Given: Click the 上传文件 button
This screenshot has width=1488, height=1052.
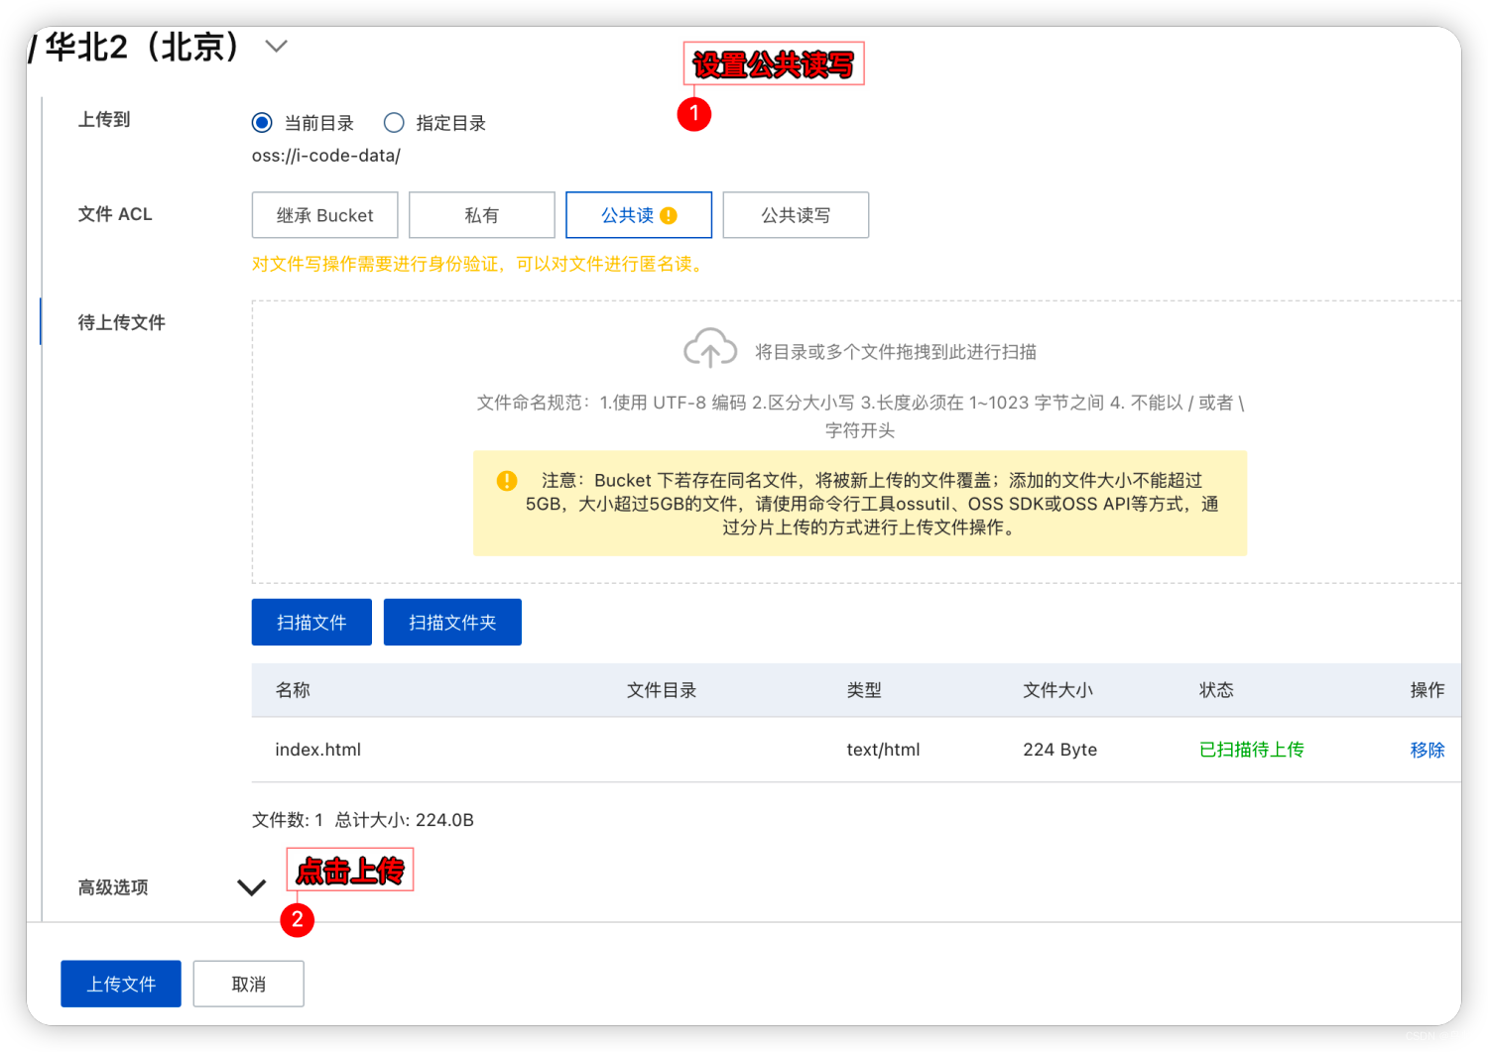Looking at the screenshot, I should pos(121,984).
